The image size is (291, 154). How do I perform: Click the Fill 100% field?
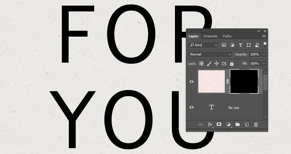(254, 63)
